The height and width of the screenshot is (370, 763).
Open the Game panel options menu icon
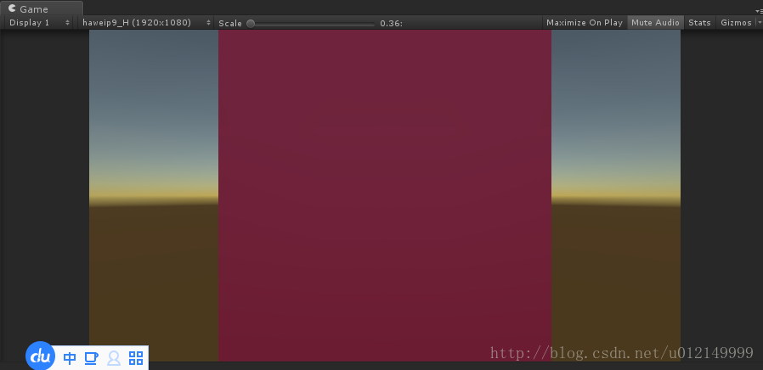759,11
